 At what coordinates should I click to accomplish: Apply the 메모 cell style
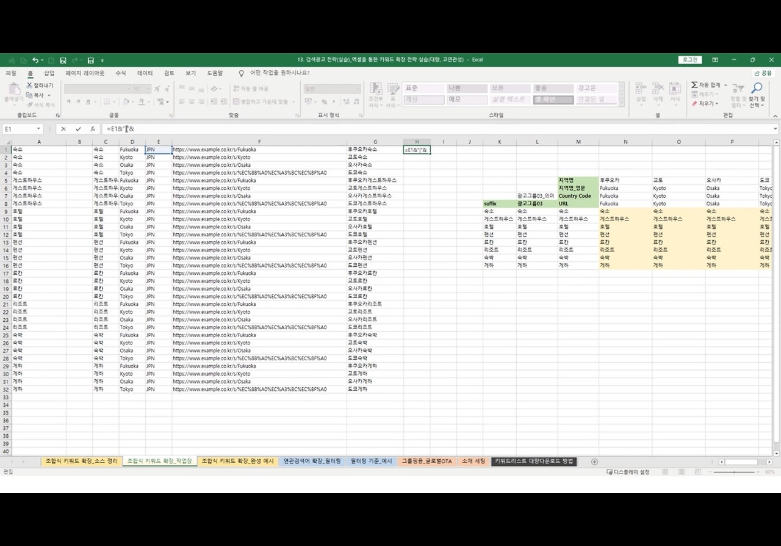(x=466, y=100)
